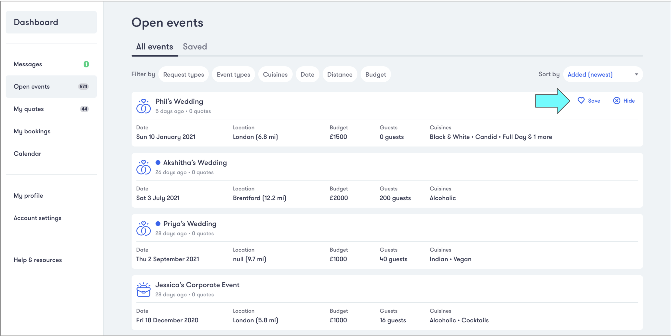Click the wedding rings icon on Priya's Wedding
671x336 pixels.
pyautogui.click(x=143, y=228)
